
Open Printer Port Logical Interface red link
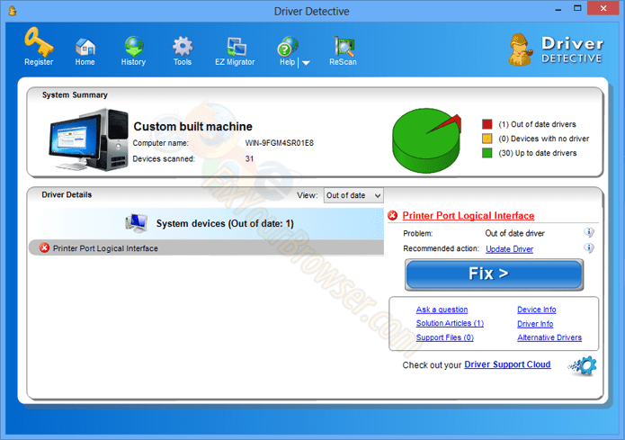(x=469, y=215)
